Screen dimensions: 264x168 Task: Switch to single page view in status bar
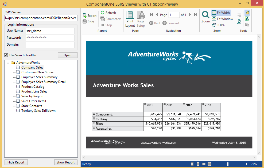[192, 164]
